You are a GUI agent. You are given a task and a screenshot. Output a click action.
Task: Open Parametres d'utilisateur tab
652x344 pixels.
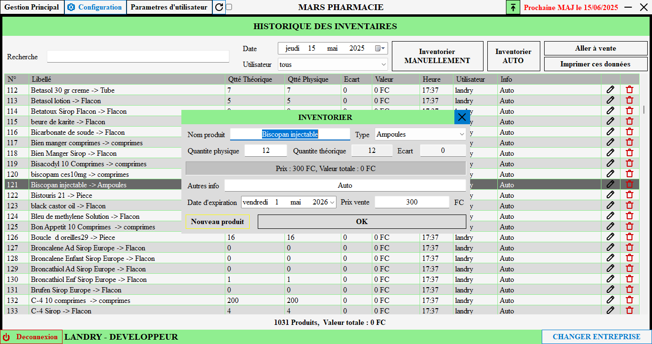[x=169, y=7]
